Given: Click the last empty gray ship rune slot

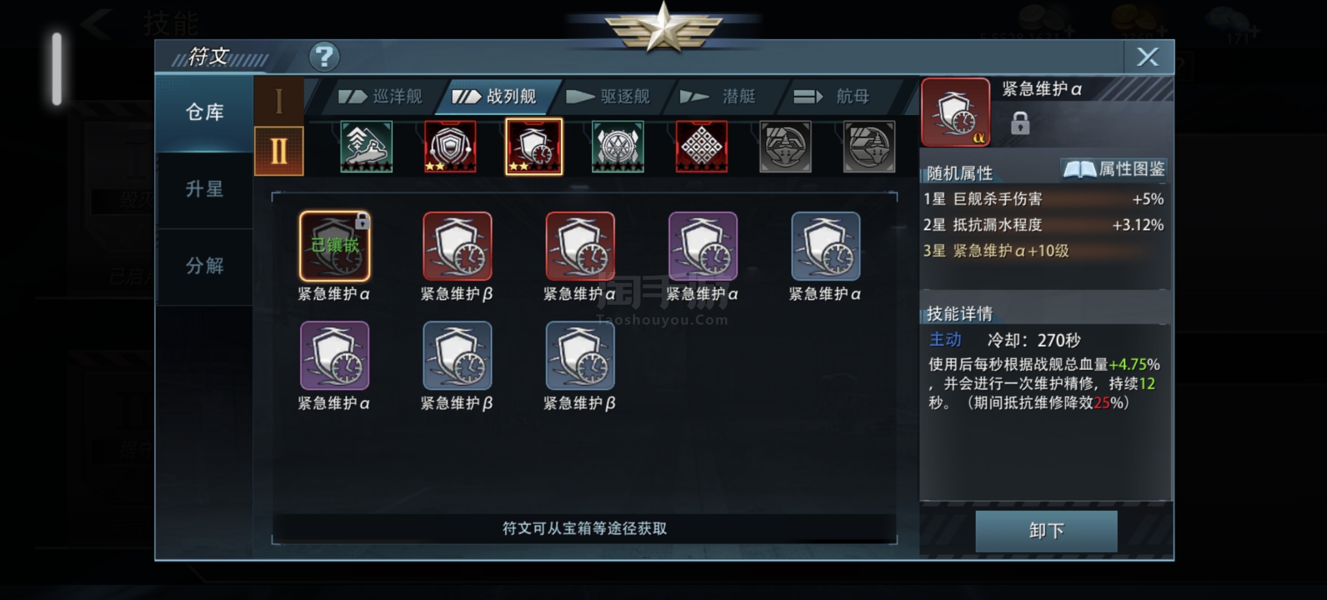Looking at the screenshot, I should point(869,147).
